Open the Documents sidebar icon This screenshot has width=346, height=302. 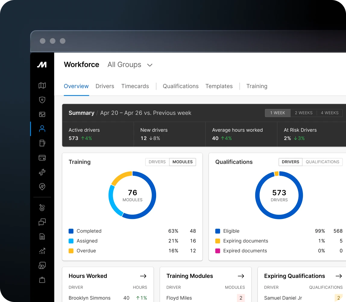(x=42, y=236)
